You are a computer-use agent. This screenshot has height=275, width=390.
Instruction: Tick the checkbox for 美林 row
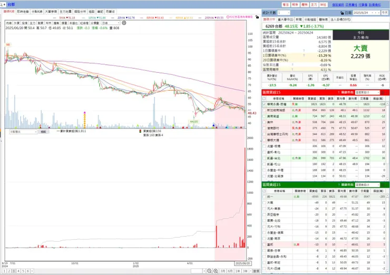[x=264, y=122]
